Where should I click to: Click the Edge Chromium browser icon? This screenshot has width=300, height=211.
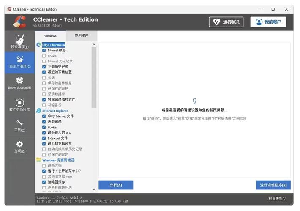point(38,45)
